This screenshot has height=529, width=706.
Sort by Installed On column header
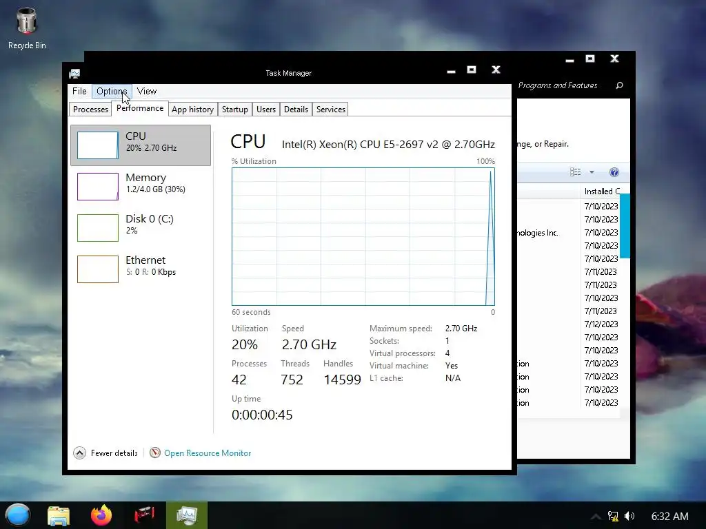coord(602,191)
